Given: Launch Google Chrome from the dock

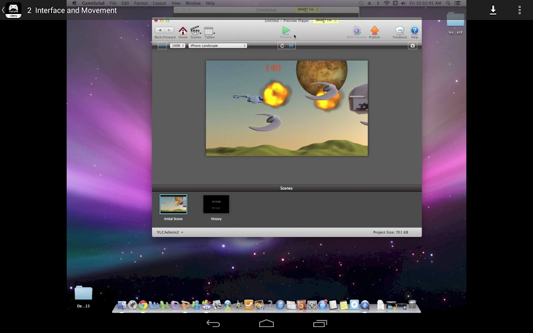Looking at the screenshot, I should 143,305.
